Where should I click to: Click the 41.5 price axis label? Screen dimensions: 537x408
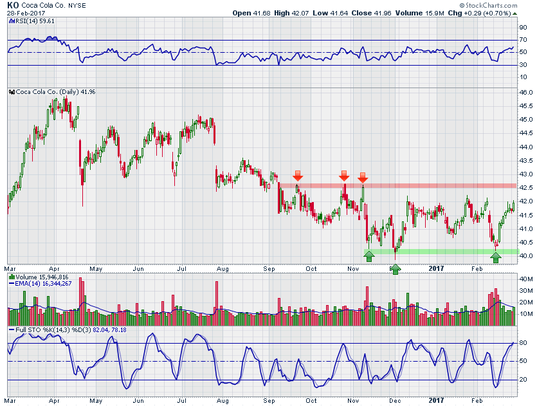[525, 215]
